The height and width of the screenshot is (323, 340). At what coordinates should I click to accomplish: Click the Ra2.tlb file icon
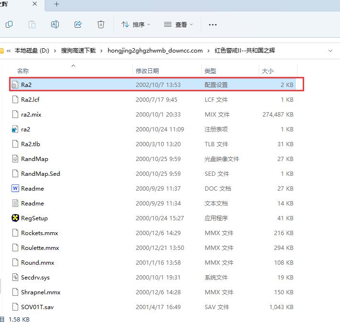click(x=15, y=144)
